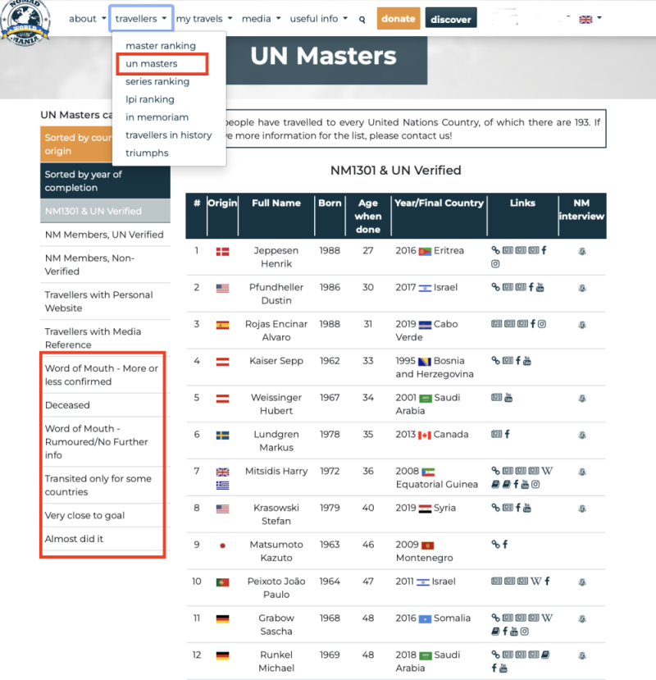Screen dimensions: 656x680
Task: Click Kaiser Sepp's website link icon
Action: point(495,361)
